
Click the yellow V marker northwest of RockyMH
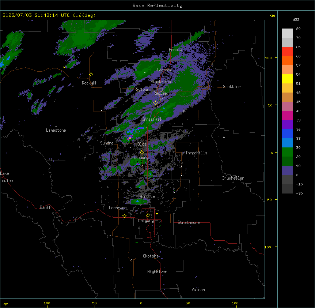pos(64,67)
